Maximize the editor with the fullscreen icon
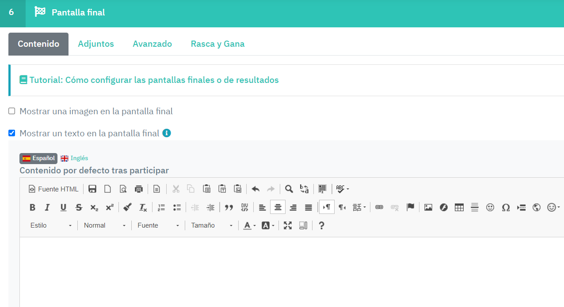The height and width of the screenshot is (307, 564). pos(288,225)
